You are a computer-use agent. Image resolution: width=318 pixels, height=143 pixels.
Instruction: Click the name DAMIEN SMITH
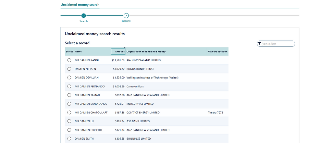tap(84, 139)
